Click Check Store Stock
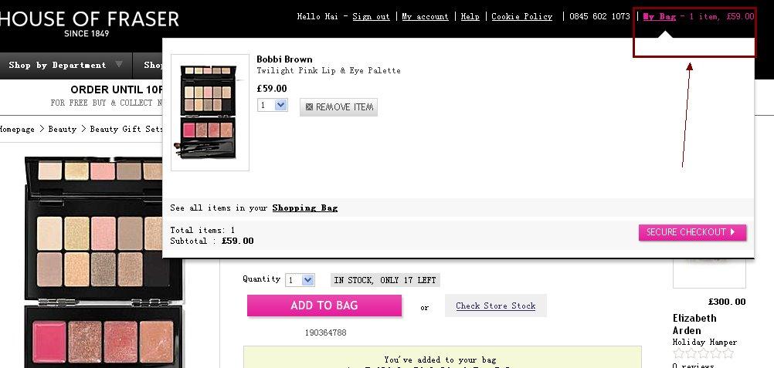 (496, 306)
